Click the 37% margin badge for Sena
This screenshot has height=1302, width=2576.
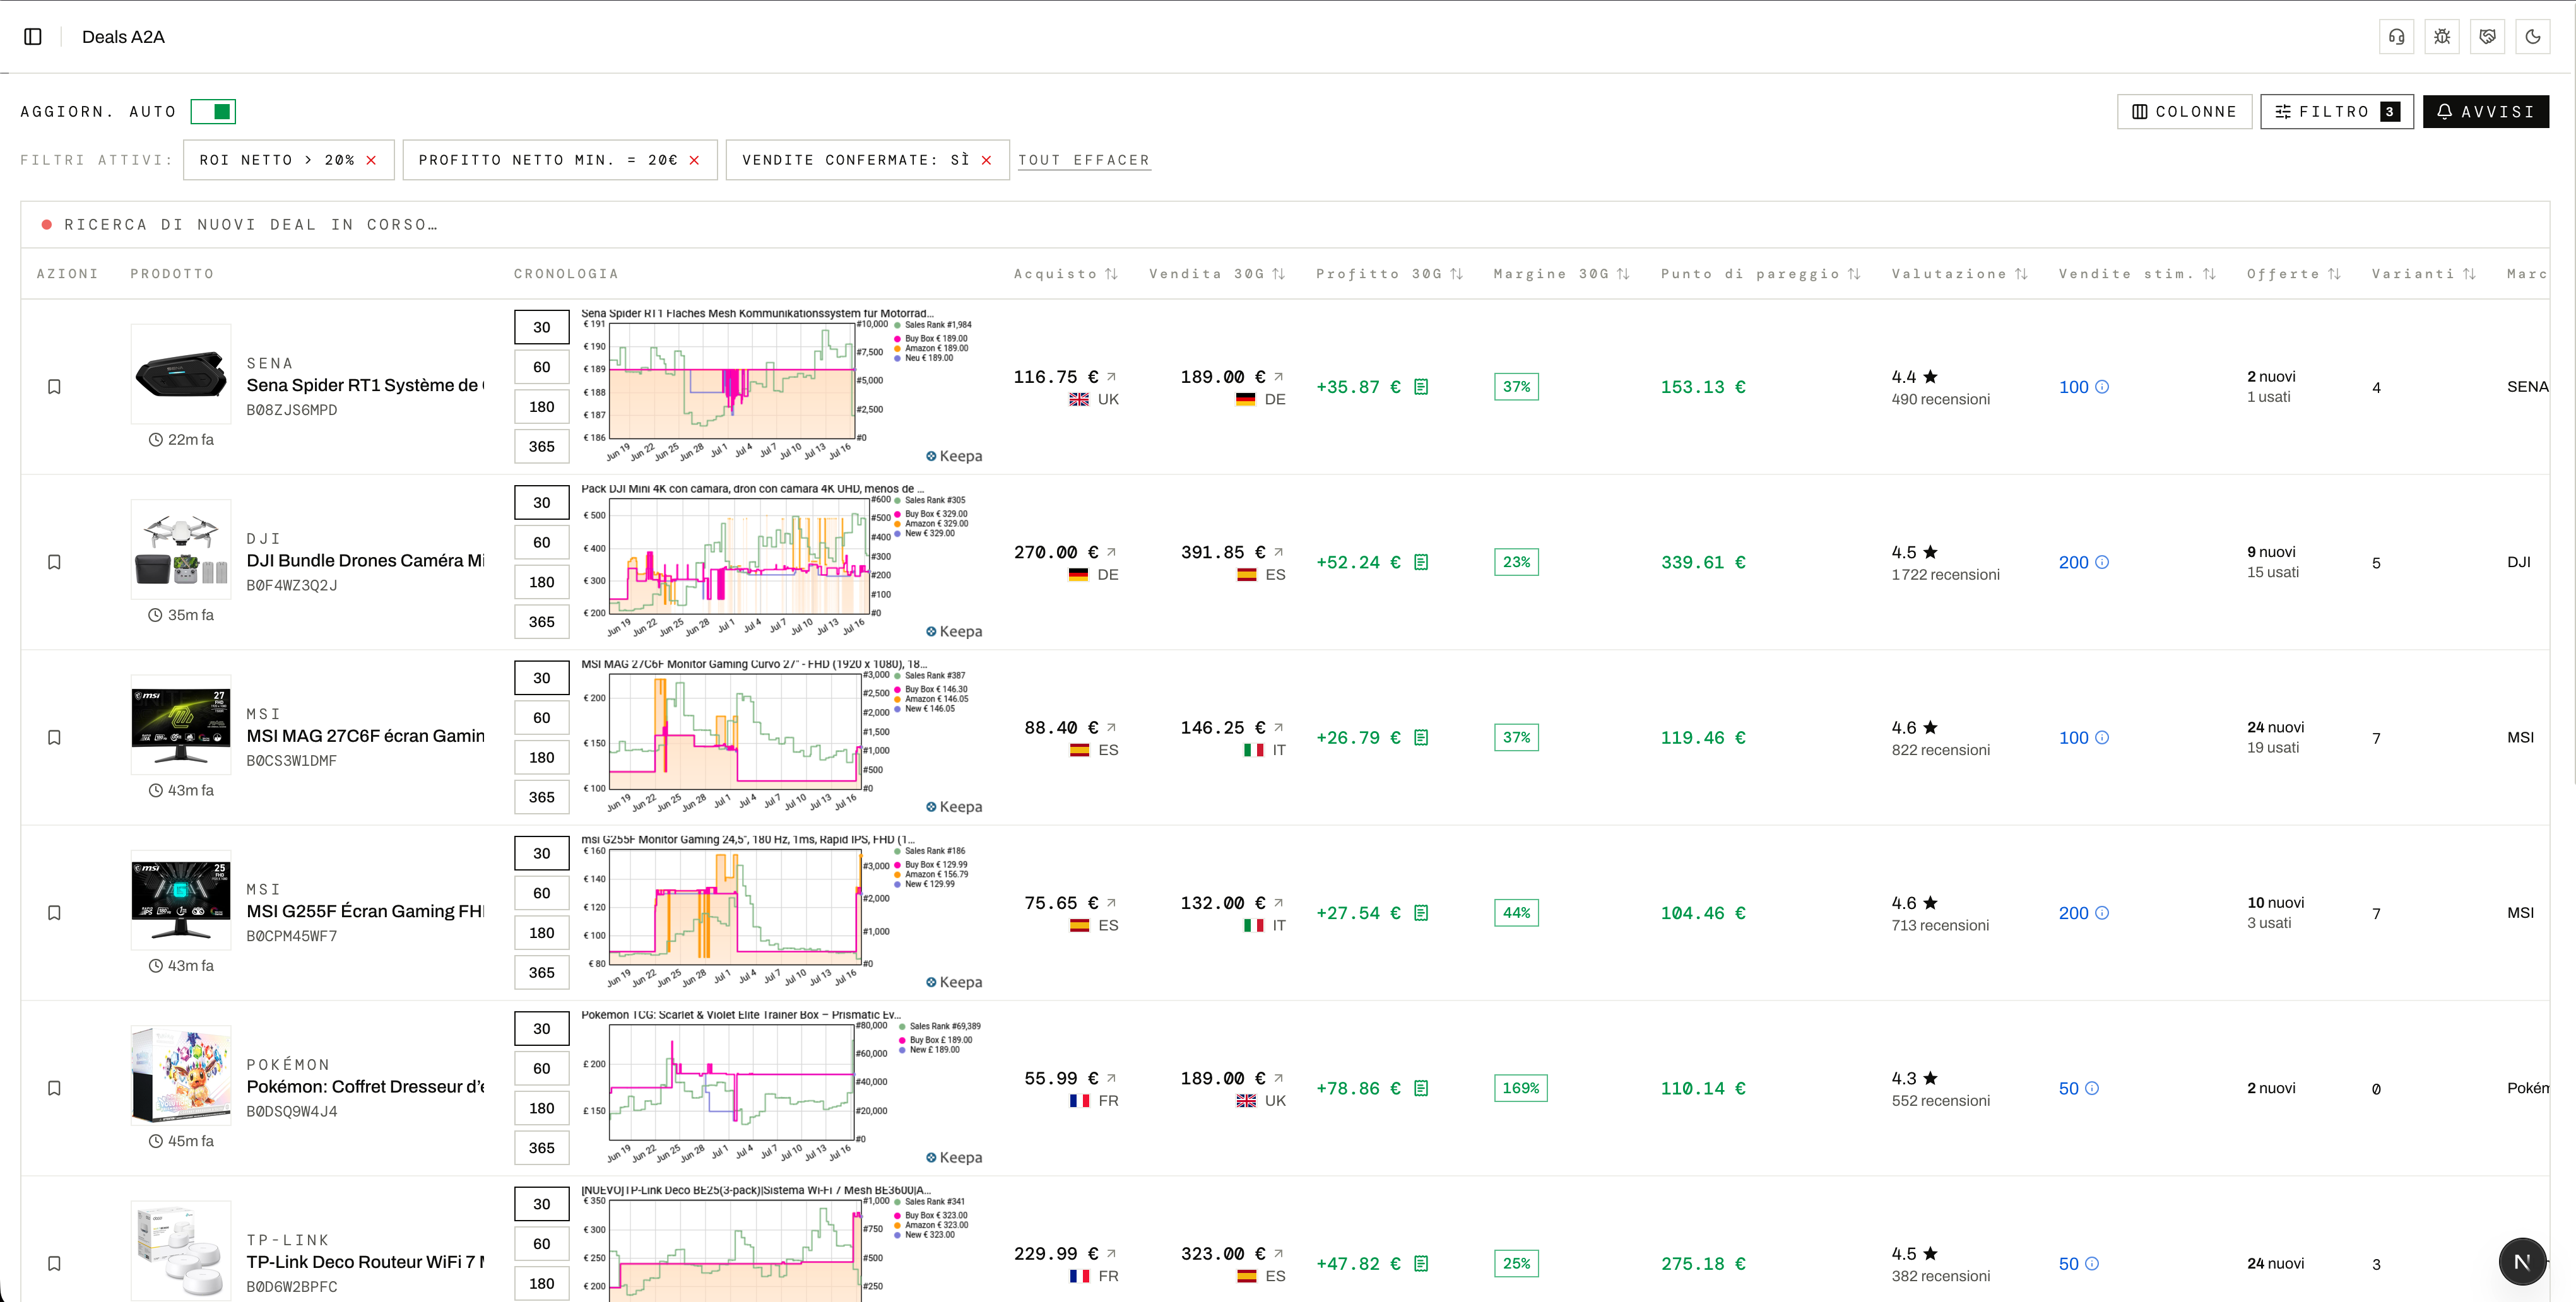click(x=1516, y=387)
